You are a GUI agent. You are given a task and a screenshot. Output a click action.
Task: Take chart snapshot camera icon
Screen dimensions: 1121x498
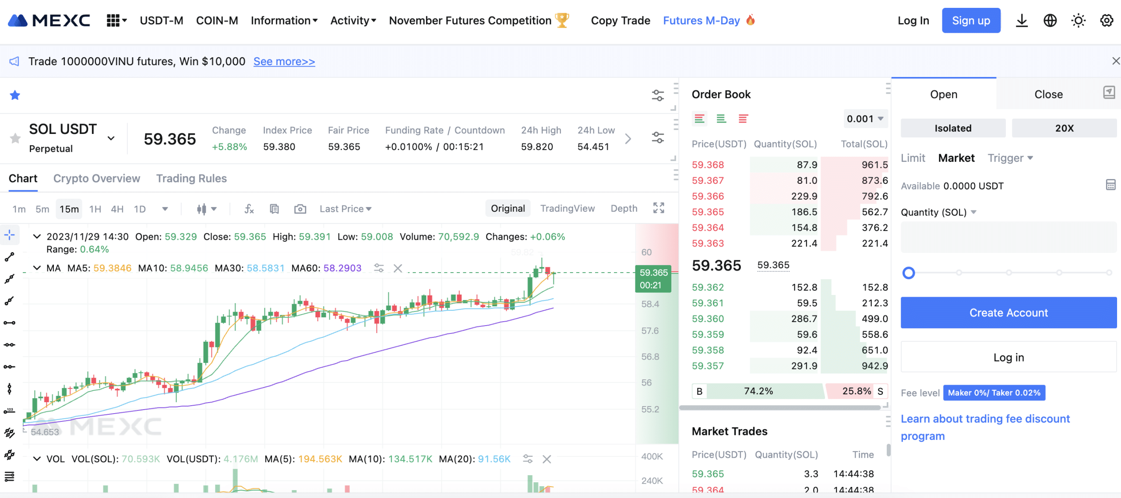[x=300, y=209]
